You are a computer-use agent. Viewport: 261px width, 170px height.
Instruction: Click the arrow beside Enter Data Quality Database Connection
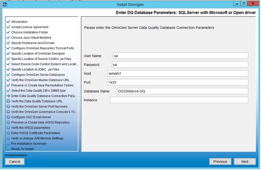(x=8, y=96)
